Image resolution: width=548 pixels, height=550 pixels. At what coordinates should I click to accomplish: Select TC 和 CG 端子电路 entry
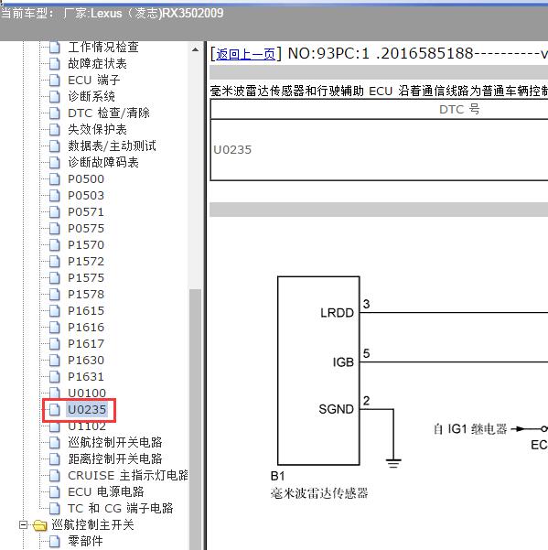pyautogui.click(x=121, y=509)
